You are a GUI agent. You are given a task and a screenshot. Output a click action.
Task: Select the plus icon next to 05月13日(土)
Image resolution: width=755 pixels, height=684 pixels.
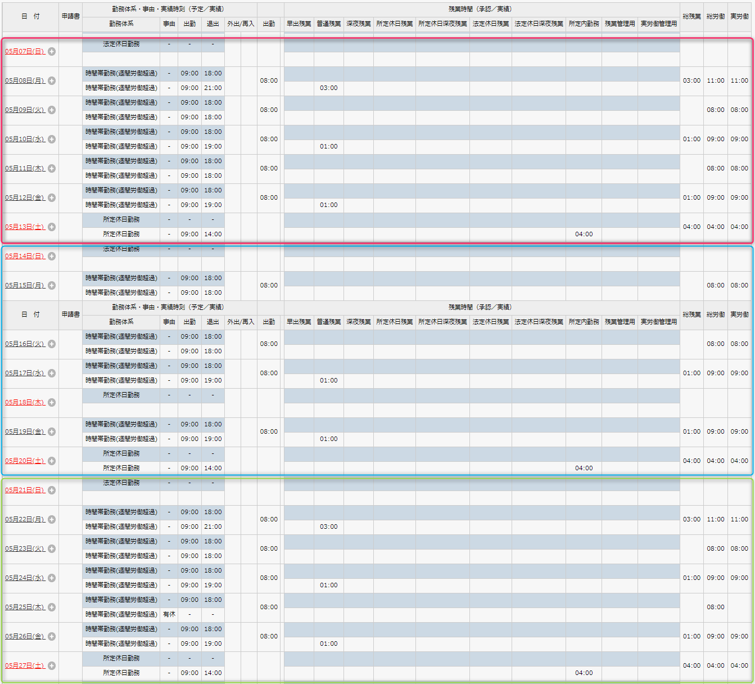[x=52, y=227]
